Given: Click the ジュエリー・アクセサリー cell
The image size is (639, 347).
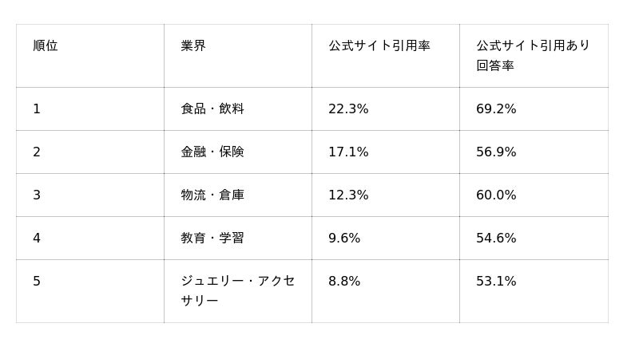Looking at the screenshot, I should coord(238,291).
